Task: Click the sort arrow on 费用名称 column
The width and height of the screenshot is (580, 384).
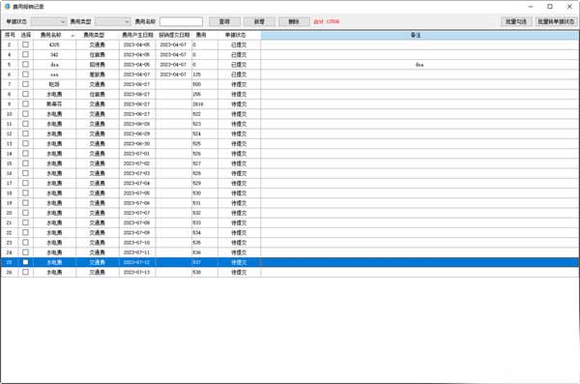Action: tap(72, 36)
